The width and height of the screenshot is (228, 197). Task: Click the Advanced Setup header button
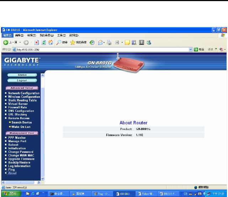tap(22, 88)
